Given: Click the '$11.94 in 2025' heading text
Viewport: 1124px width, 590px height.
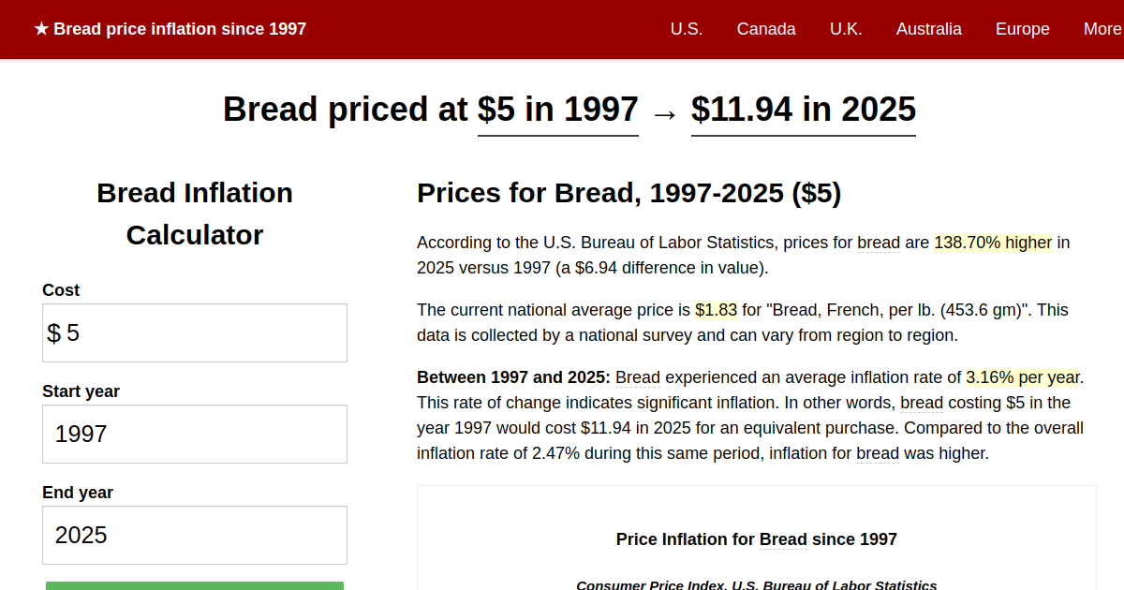Looking at the screenshot, I should 804,110.
